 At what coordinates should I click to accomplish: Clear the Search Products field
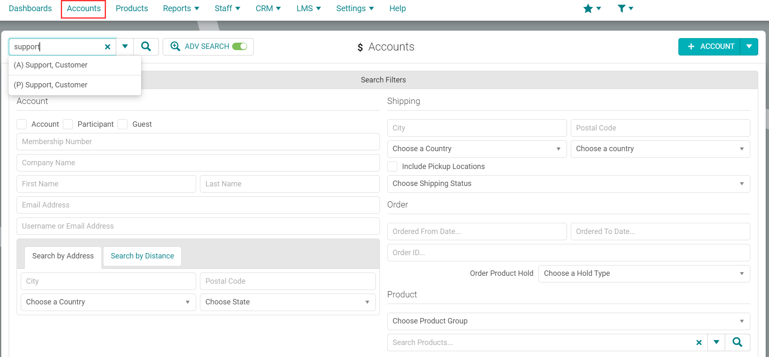coord(699,343)
